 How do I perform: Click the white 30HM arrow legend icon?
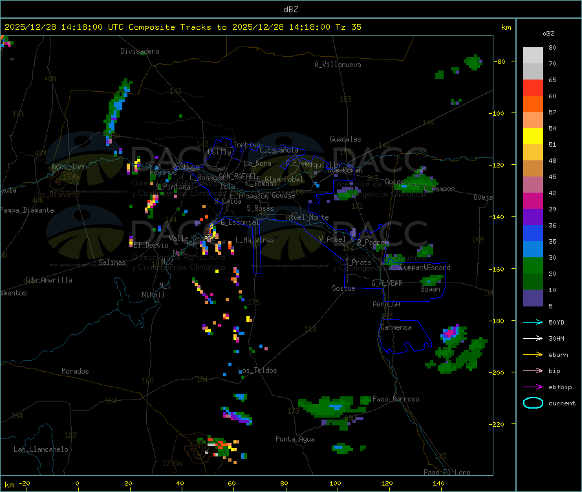[533, 338]
